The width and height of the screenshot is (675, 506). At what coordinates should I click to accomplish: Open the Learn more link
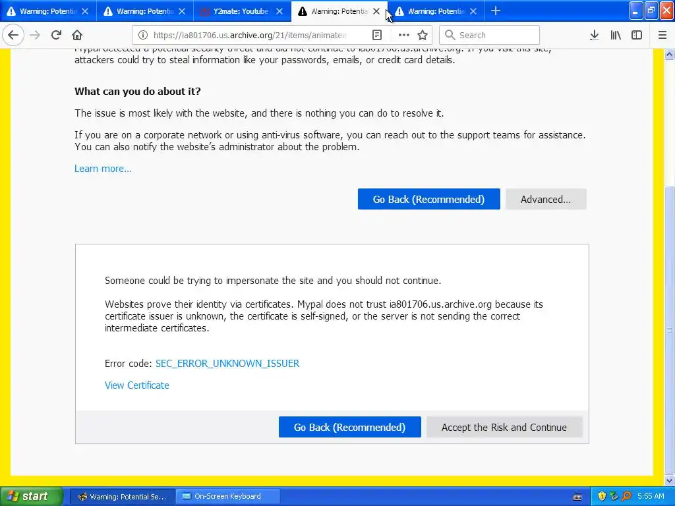coord(103,169)
